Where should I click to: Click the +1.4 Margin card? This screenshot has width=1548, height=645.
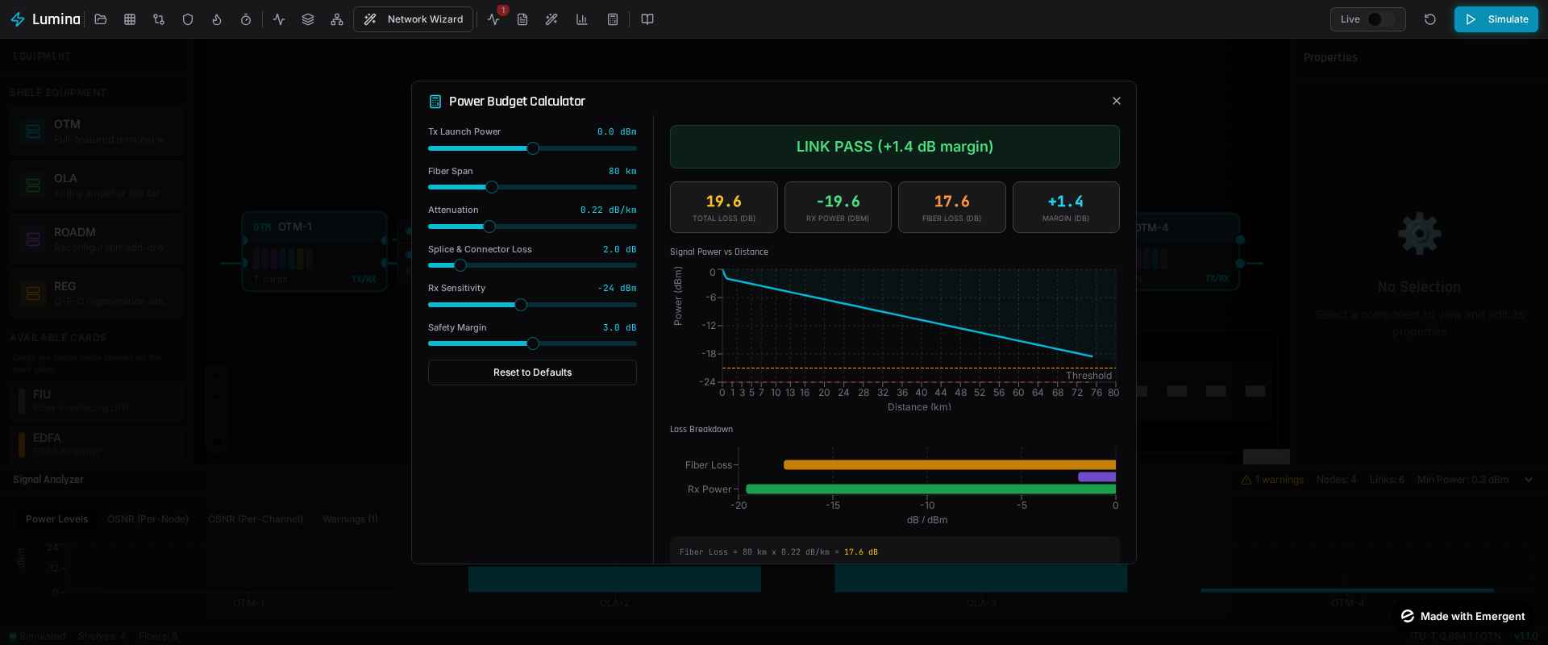click(1066, 207)
